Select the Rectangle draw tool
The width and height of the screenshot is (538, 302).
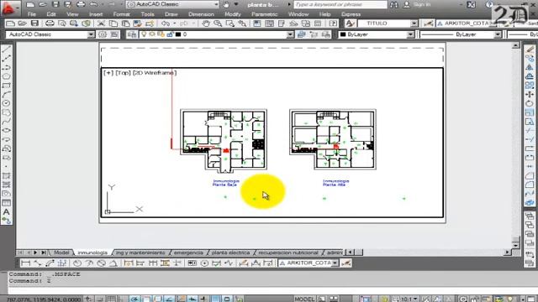pos(6,86)
